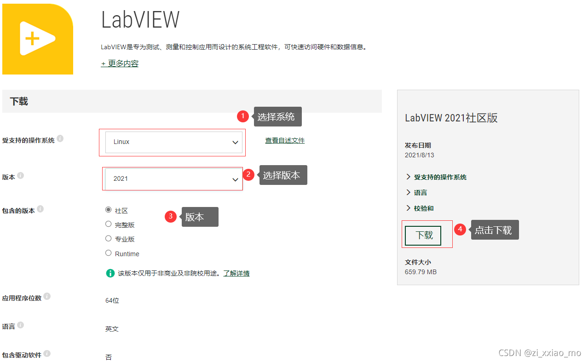Select the 社区 edition radio button

[x=109, y=210]
